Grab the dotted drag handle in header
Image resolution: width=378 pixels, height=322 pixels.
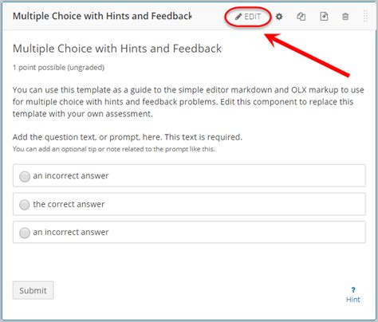[365, 16]
